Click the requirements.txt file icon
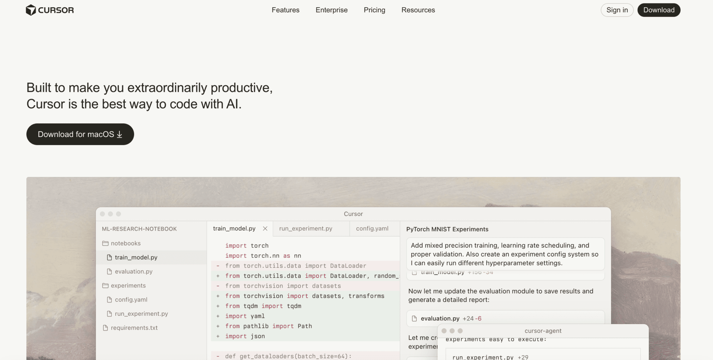This screenshot has width=713, height=360. (105, 327)
